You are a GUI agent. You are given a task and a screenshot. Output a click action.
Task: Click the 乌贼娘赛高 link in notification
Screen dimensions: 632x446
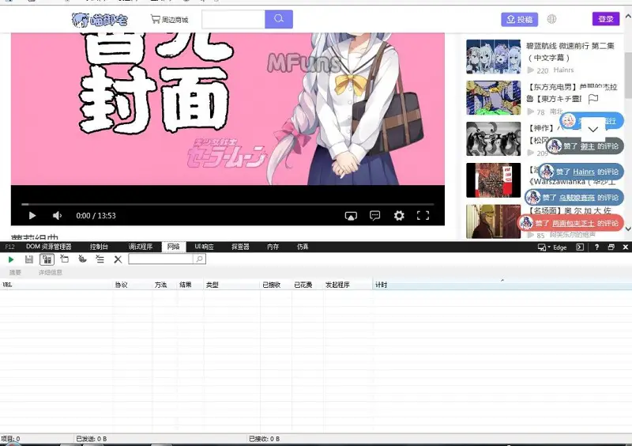577,198
